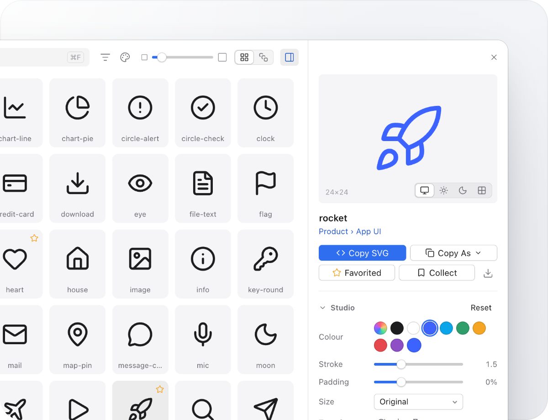Reset the Studio settings
548x420 pixels.
click(x=481, y=308)
